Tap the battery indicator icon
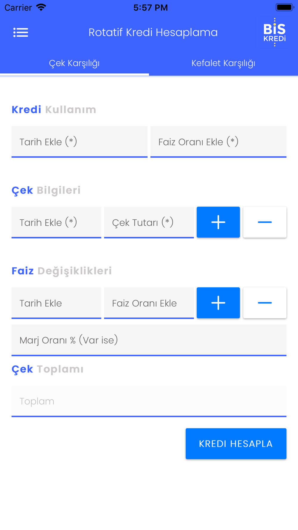Screen dimensions: 298x530 point(285,7)
